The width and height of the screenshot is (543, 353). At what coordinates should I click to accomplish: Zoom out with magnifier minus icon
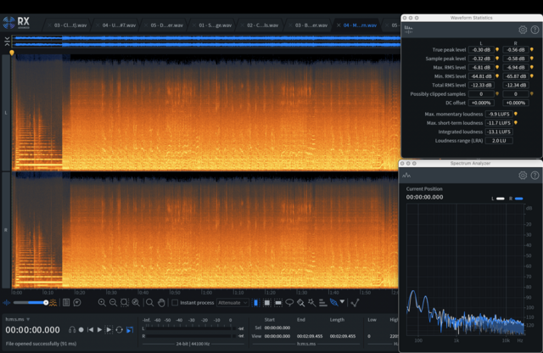pyautogui.click(x=113, y=302)
